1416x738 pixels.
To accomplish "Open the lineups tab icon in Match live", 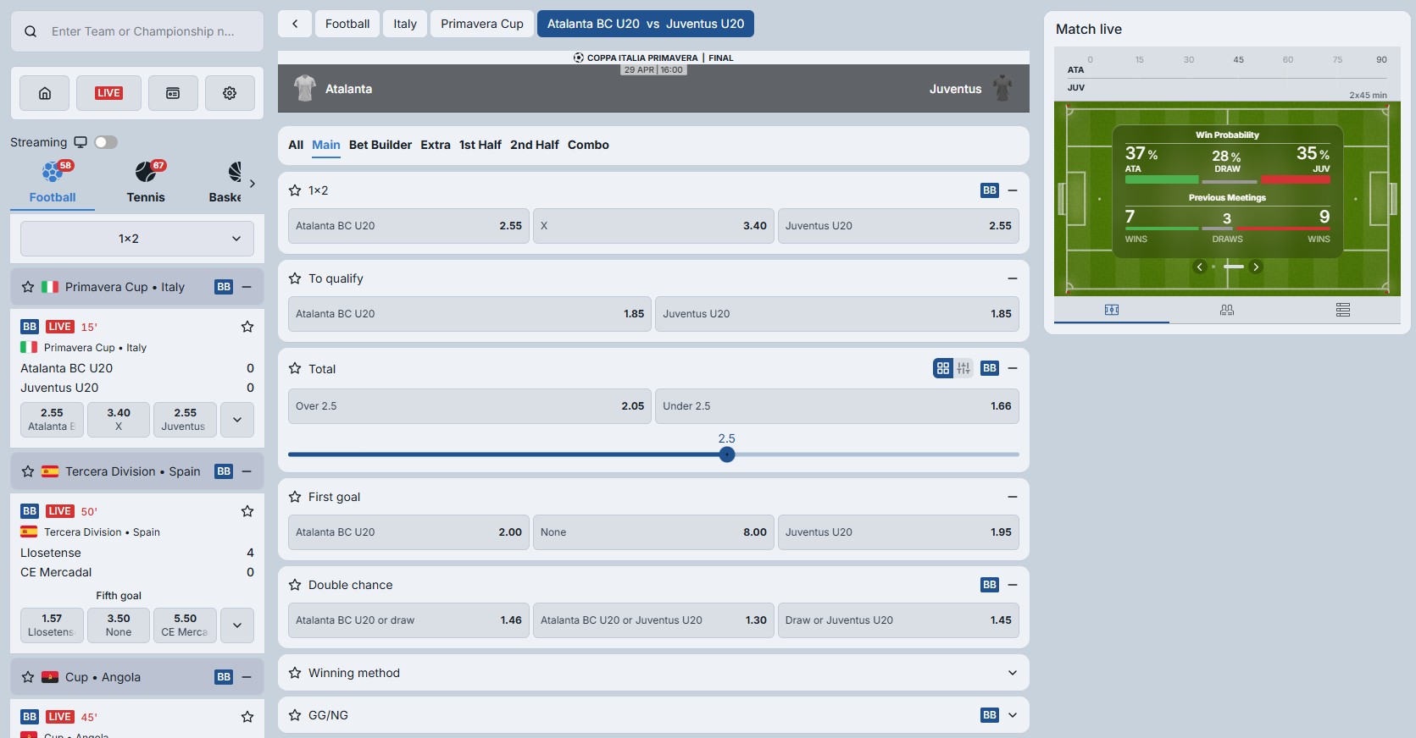I will pos(1227,310).
